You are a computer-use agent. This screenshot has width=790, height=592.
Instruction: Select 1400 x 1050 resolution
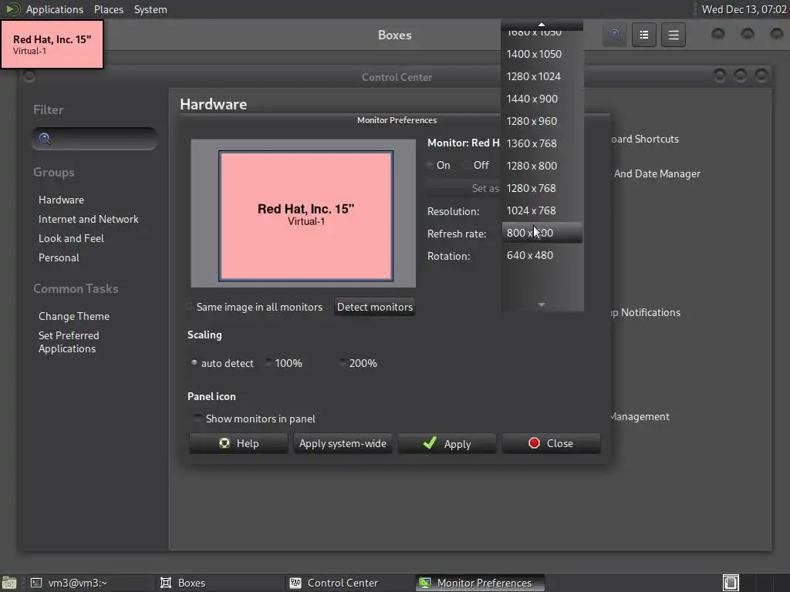pyautogui.click(x=542, y=54)
